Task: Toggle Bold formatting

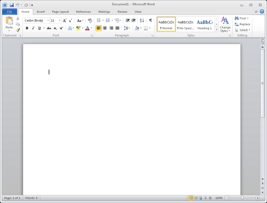Action: click(x=27, y=28)
